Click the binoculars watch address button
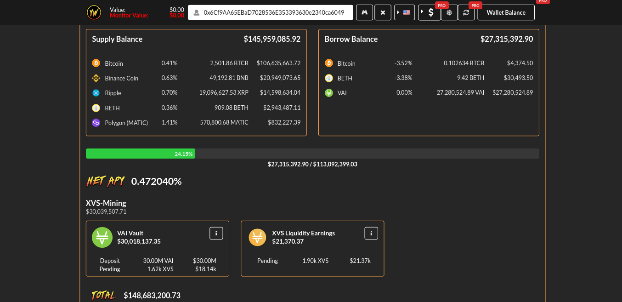 [365, 12]
